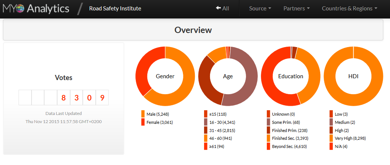390x165 pixels.
Task: Click the Very High HDI legend swatch
Action: click(x=331, y=138)
